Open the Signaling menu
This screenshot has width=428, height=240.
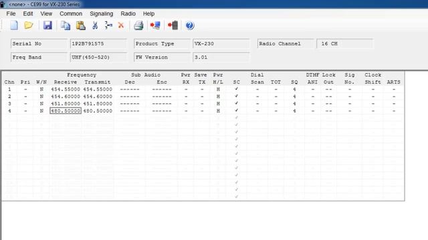pyautogui.click(x=102, y=13)
